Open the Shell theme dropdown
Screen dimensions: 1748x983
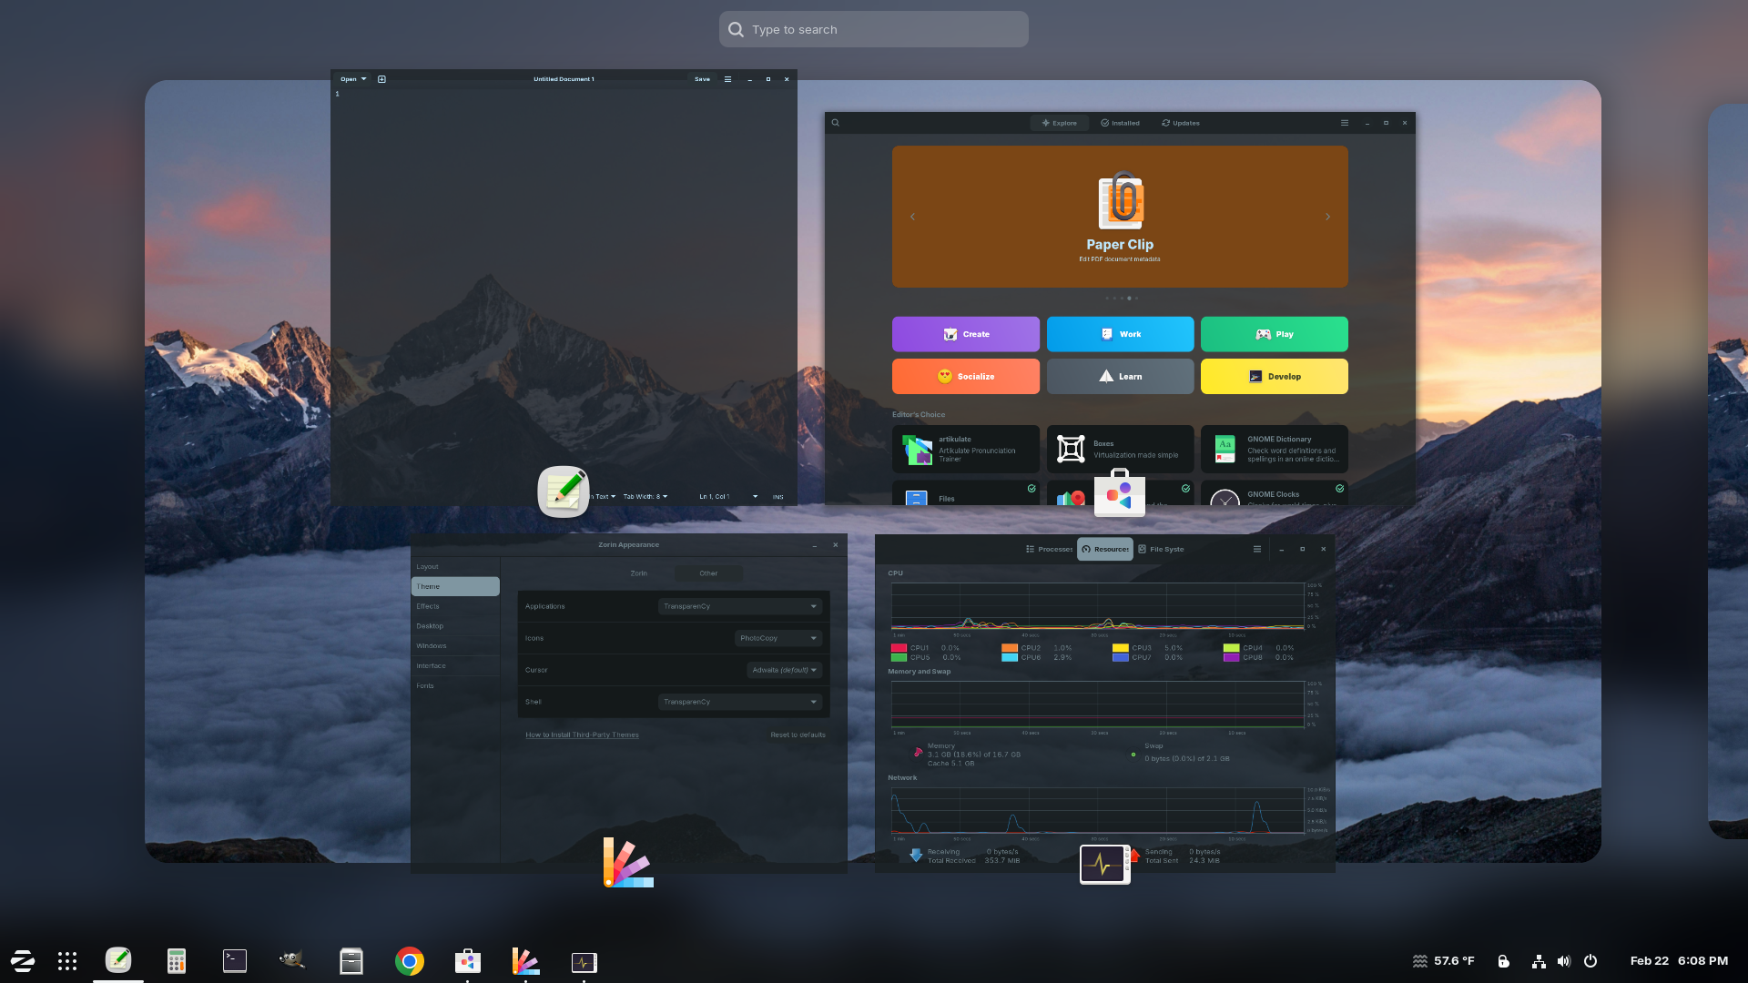tap(740, 702)
